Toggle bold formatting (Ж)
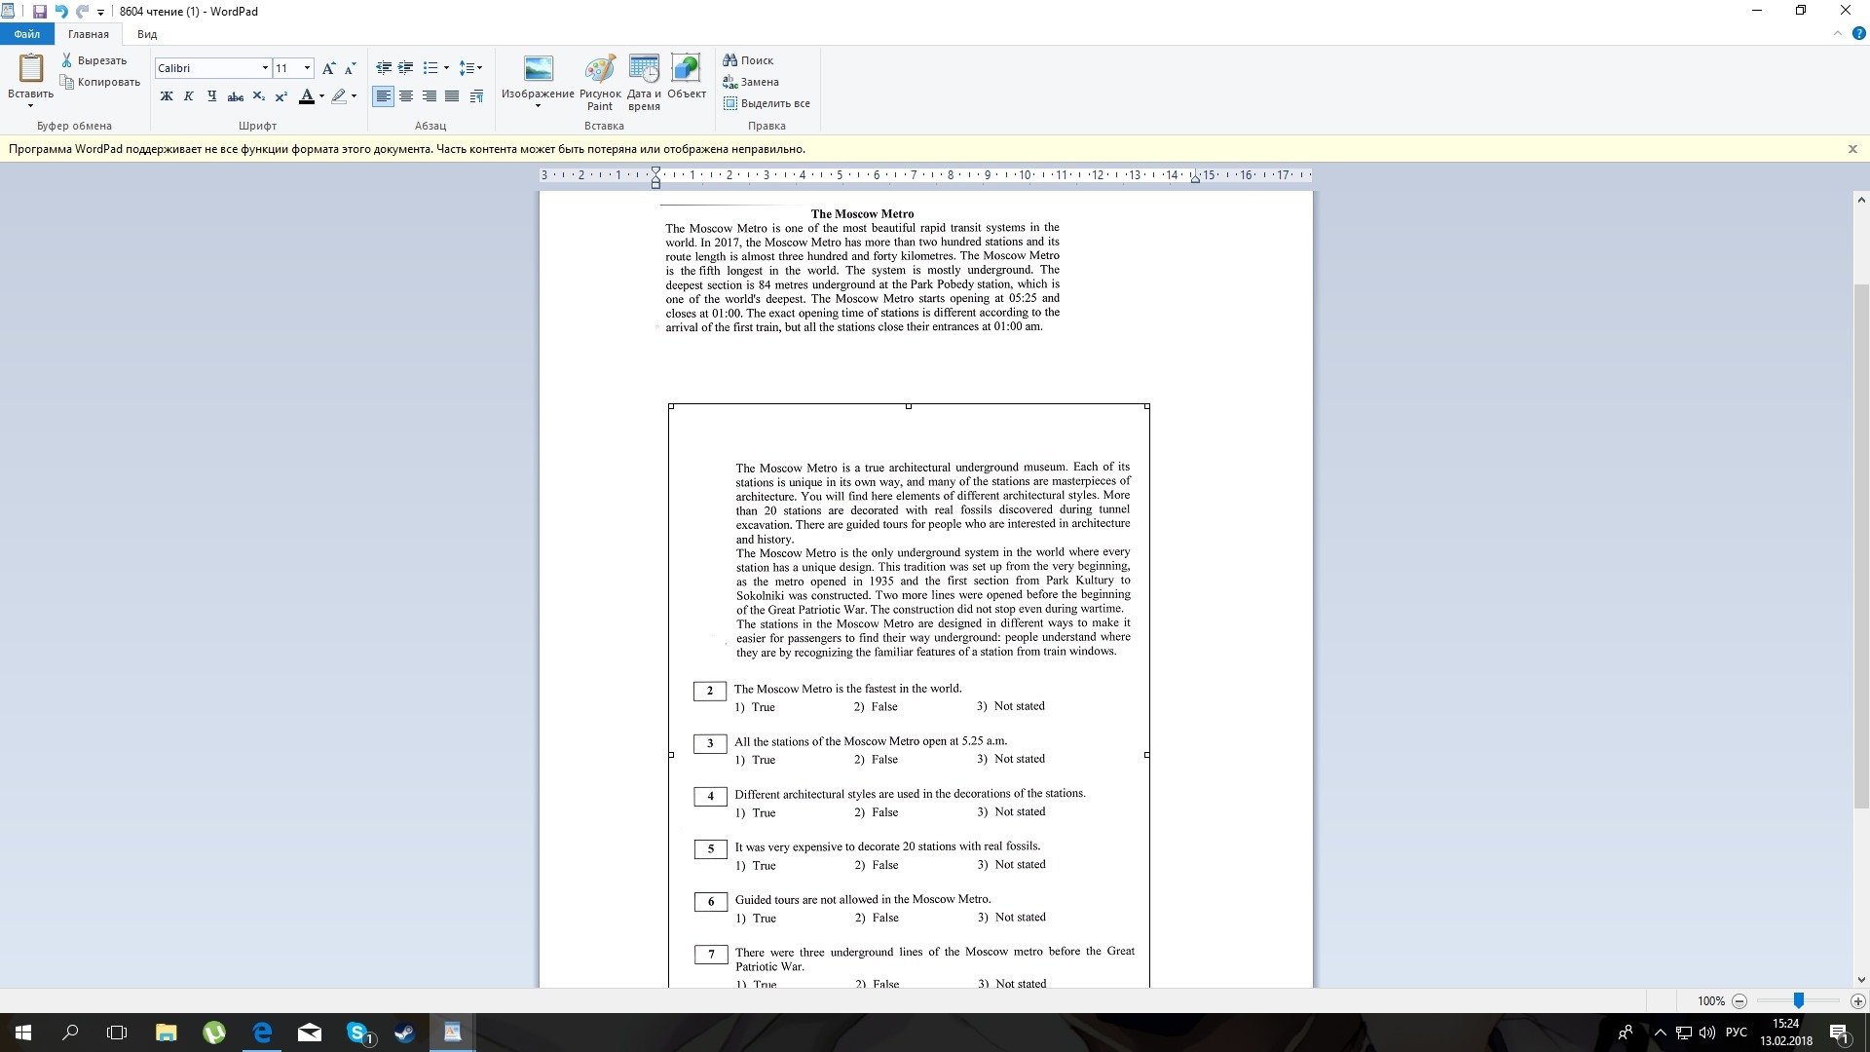The width and height of the screenshot is (1870, 1052). click(167, 95)
